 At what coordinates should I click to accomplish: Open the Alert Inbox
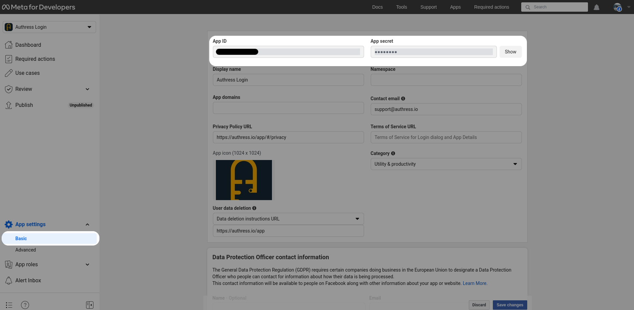[x=28, y=280]
